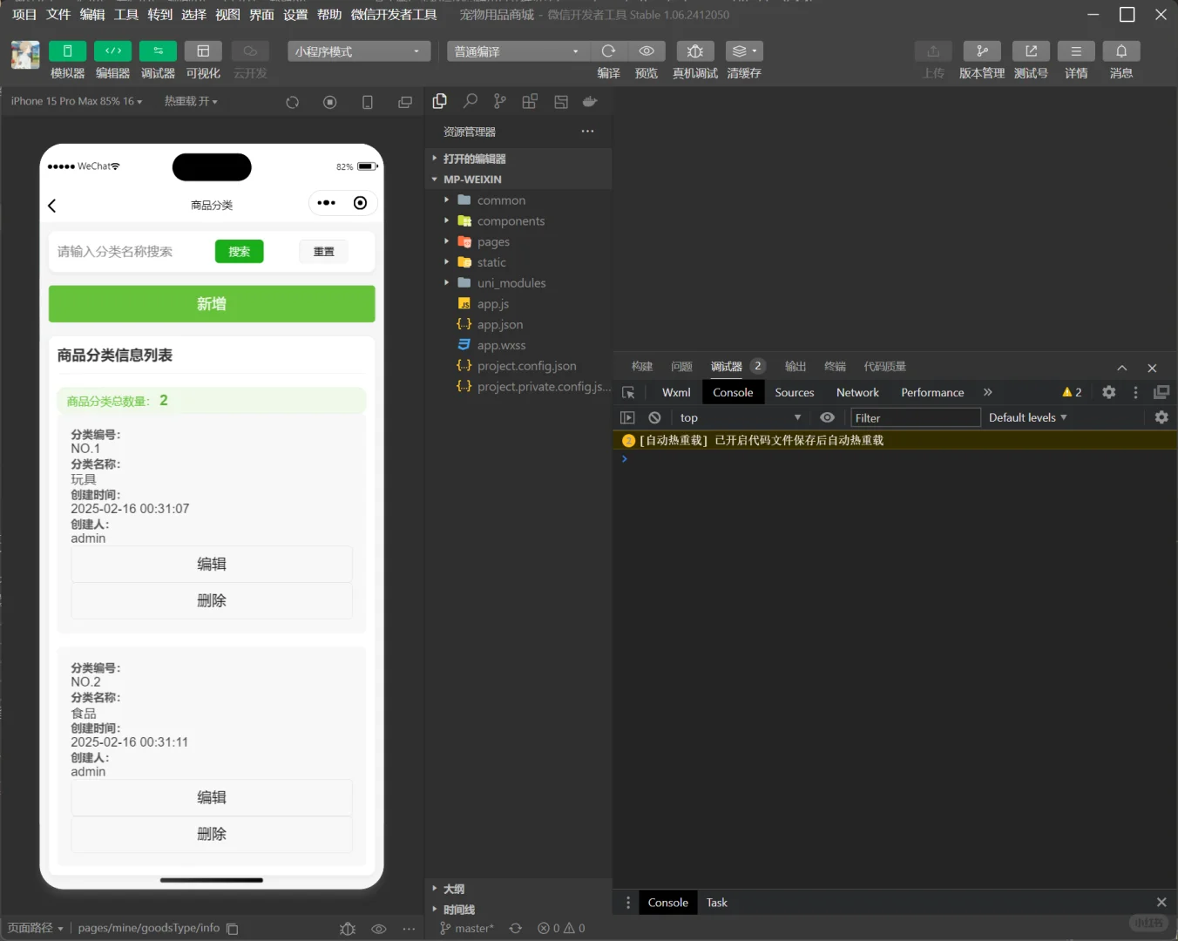Open the compile mode dropdown

point(518,51)
